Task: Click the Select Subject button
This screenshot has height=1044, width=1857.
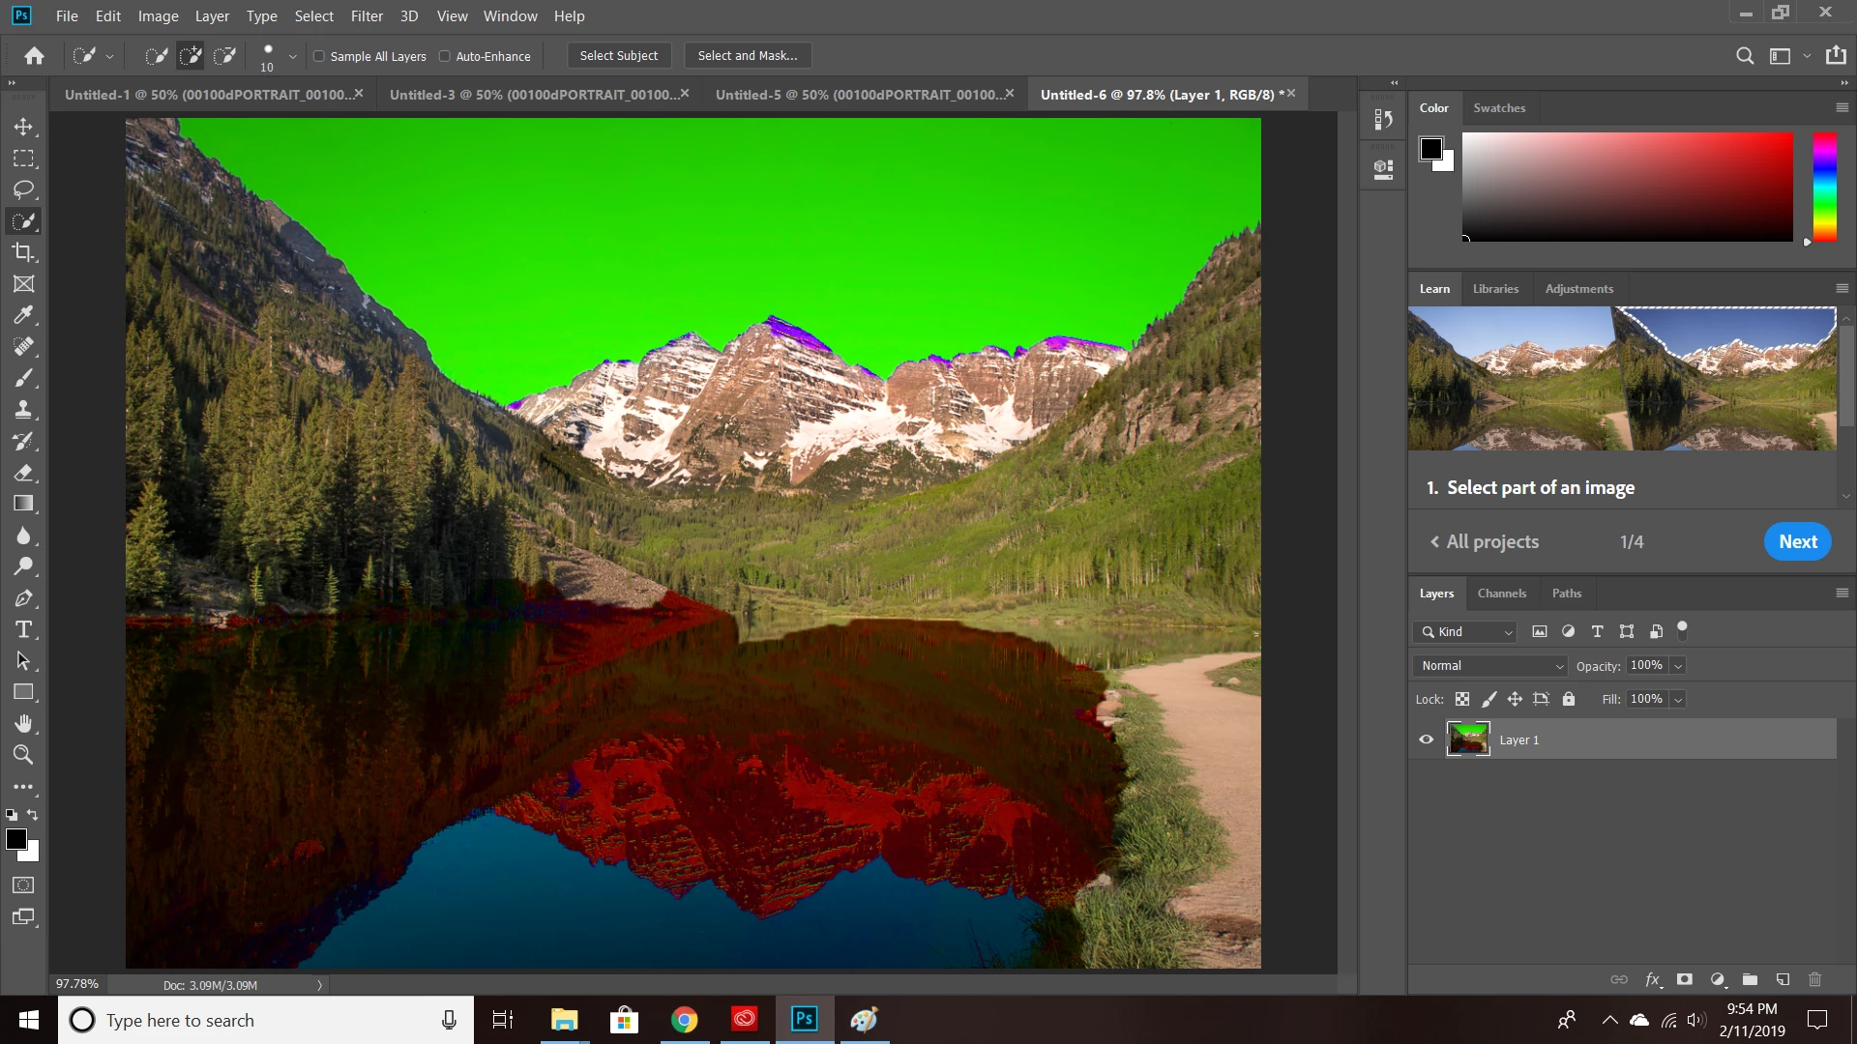Action: tap(618, 56)
